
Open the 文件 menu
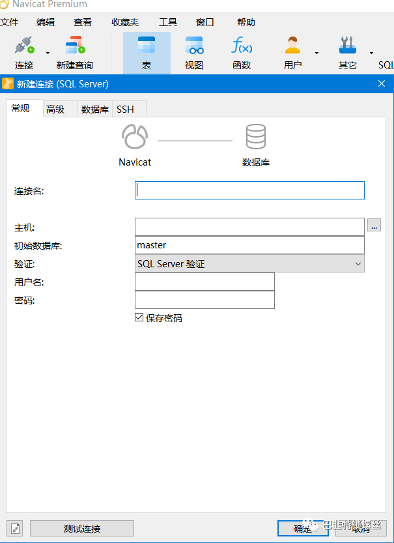pyautogui.click(x=9, y=22)
